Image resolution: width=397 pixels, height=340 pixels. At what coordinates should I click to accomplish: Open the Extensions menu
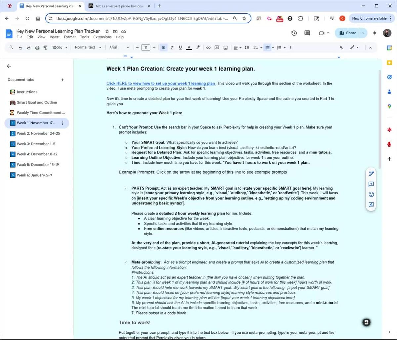tap(102, 37)
